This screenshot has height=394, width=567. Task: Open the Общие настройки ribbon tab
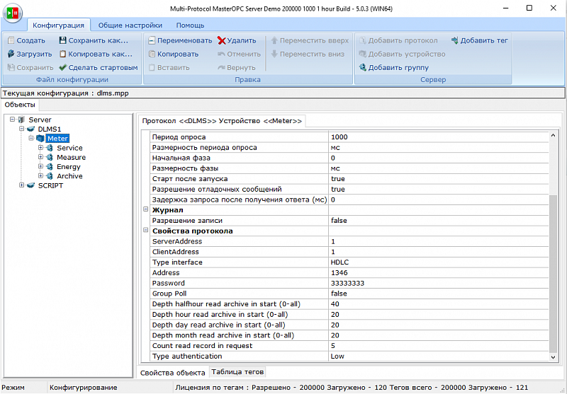(130, 25)
